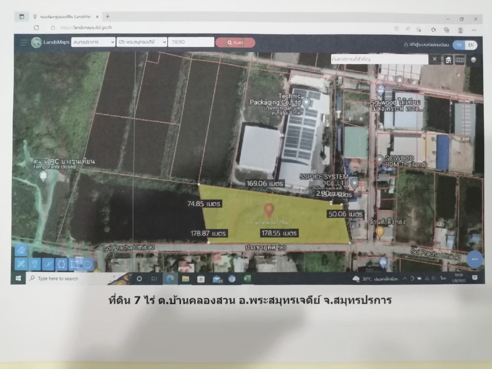The width and height of the screenshot is (492, 369).
Task: Click the Temporarily closed text
Action: pos(55,167)
